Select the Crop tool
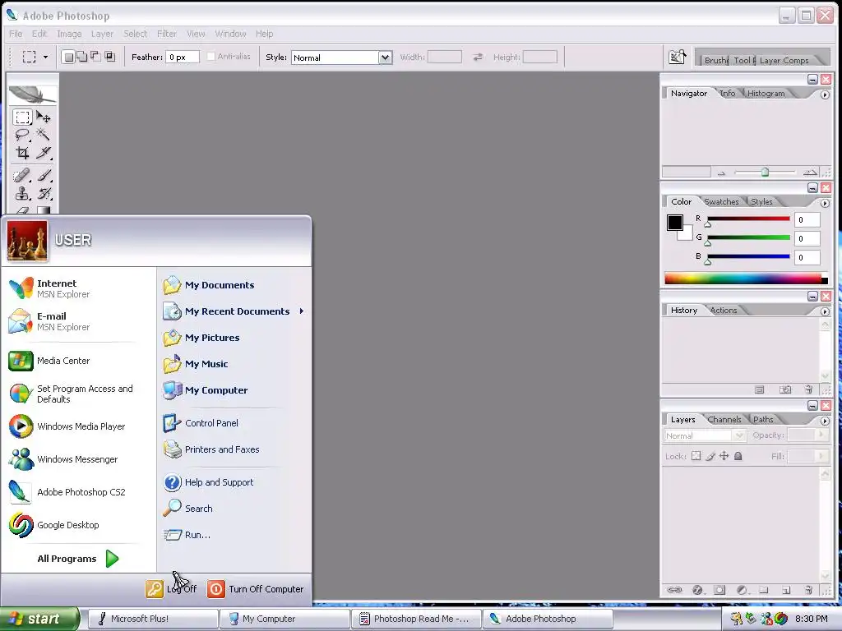This screenshot has height=631, width=842. point(22,153)
